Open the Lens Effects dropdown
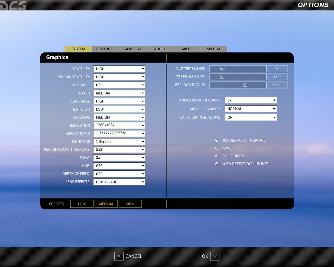334x267 pixels. 119,182
